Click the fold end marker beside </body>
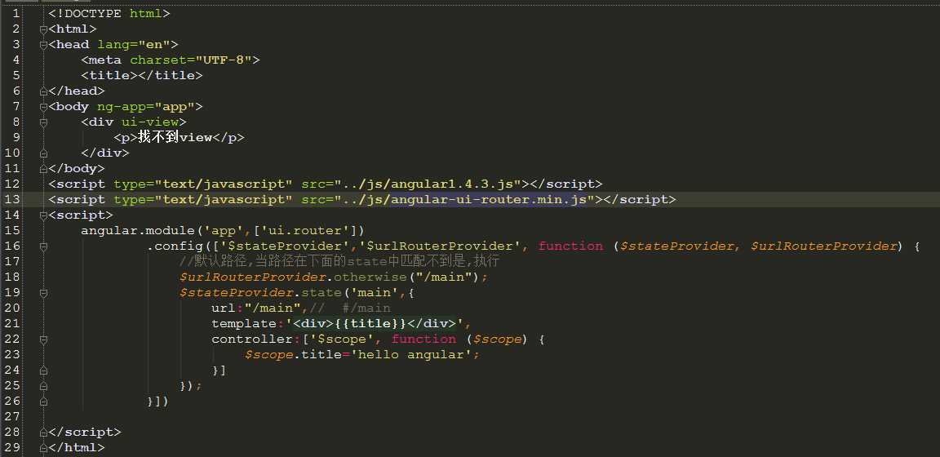The image size is (940, 457). pyautogui.click(x=43, y=169)
